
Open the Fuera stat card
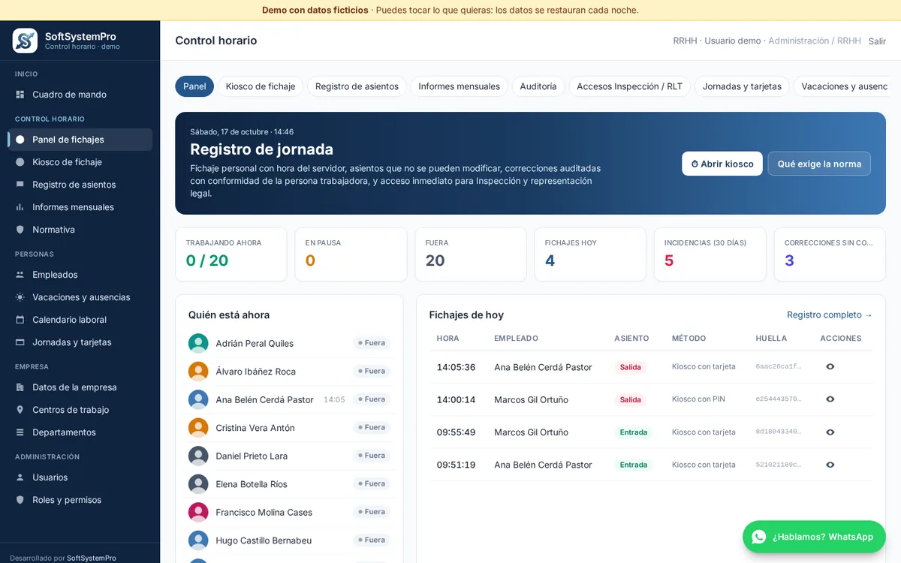click(471, 254)
